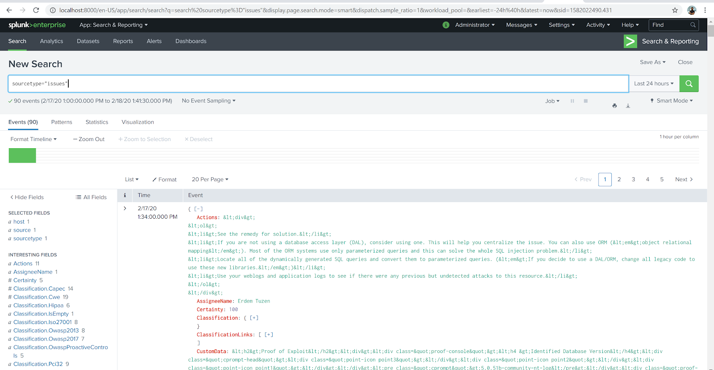Open the Job dropdown

click(x=552, y=101)
